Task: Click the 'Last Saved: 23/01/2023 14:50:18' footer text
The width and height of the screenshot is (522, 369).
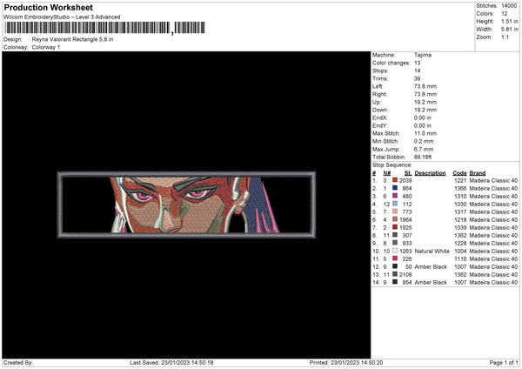Action: click(171, 362)
